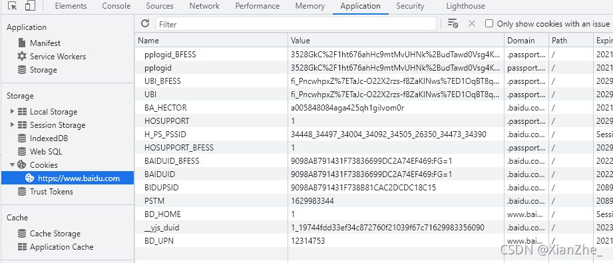Viewport: 613px width, 263px height.
Task: Select the HOSUPPORT cookie name cell
Action: (x=212, y=121)
